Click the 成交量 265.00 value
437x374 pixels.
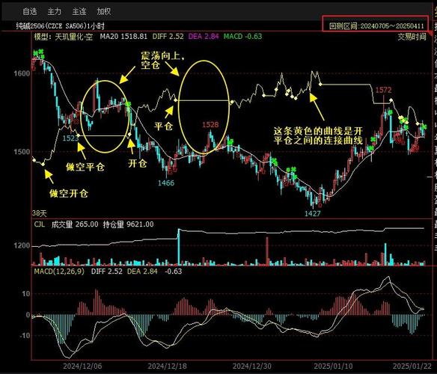pyautogui.click(x=75, y=224)
